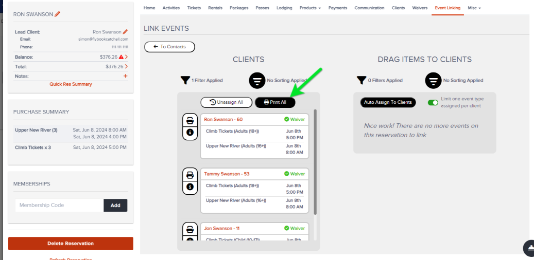
Task: Click the items filter funnel icon
Action: (361, 81)
